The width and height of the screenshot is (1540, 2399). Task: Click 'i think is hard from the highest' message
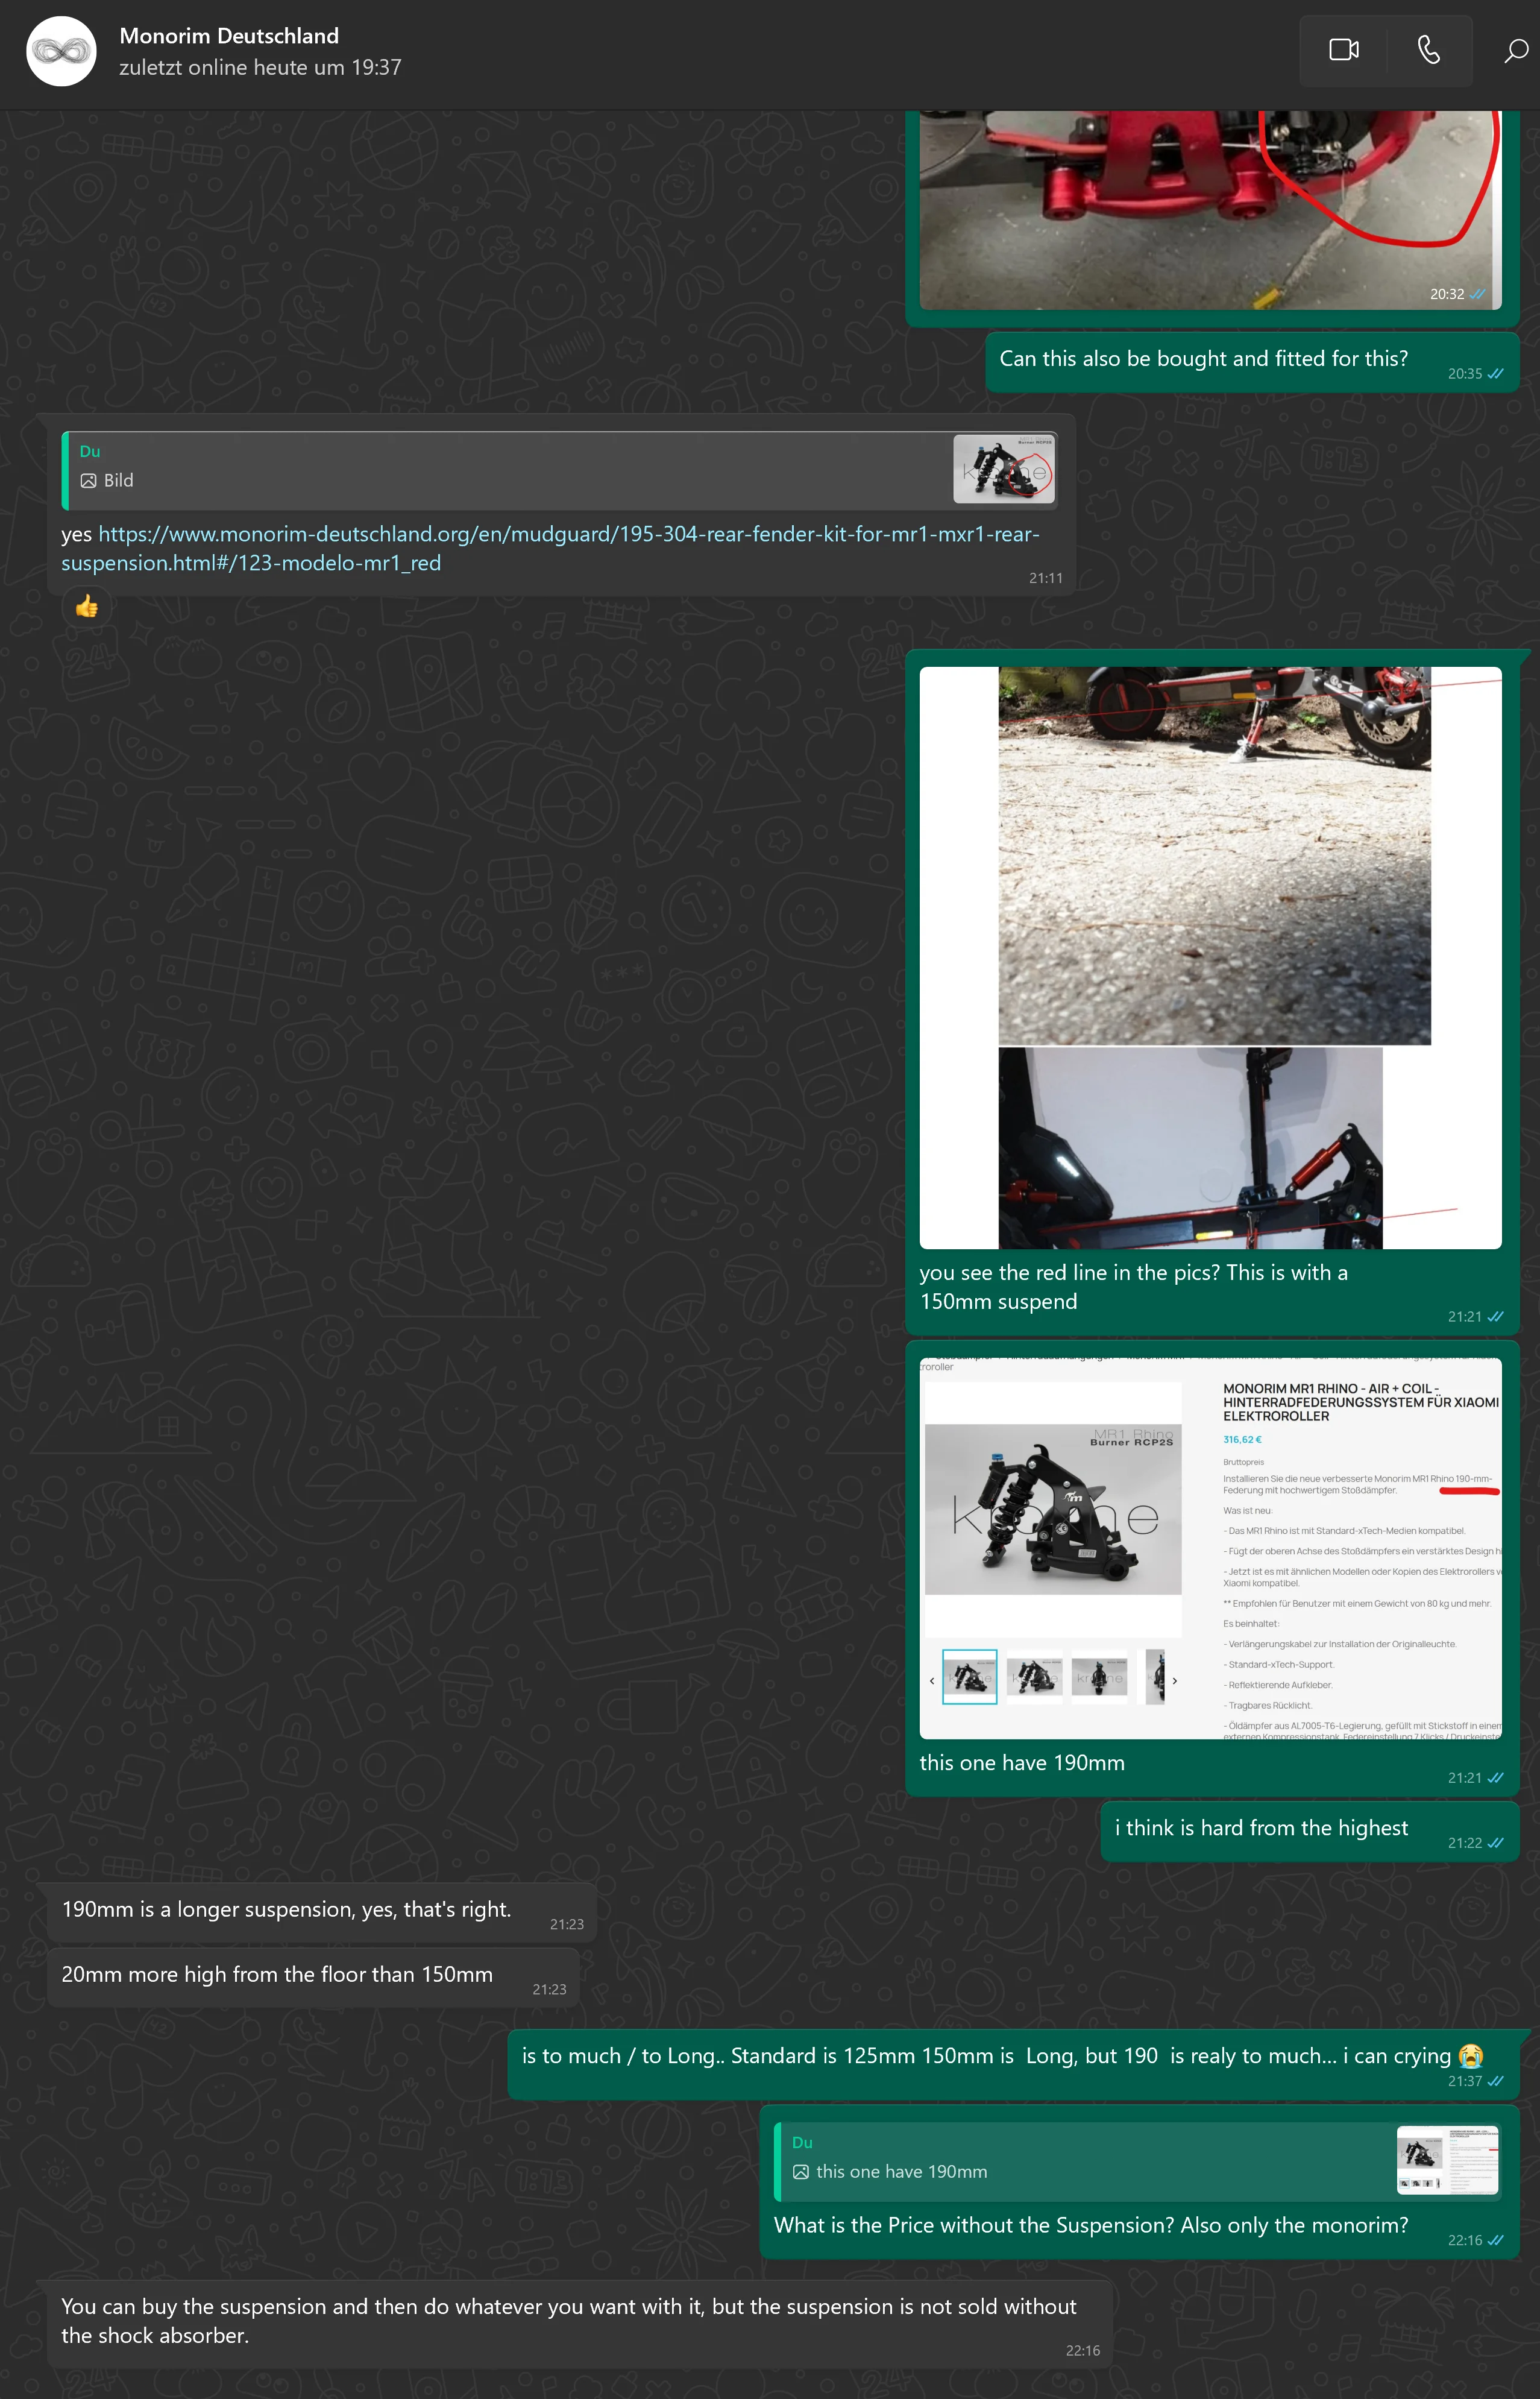tap(1261, 1828)
